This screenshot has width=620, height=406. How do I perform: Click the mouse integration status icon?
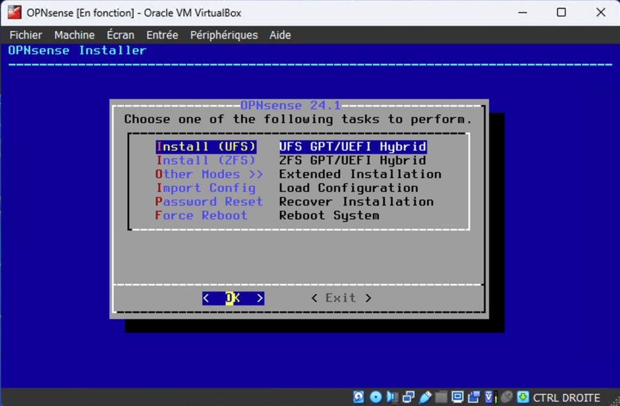pyautogui.click(x=507, y=397)
